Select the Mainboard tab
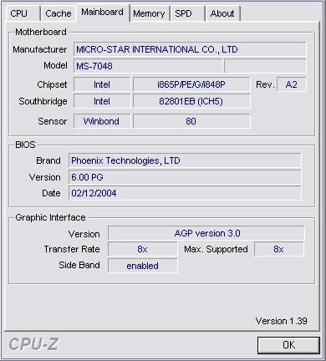The width and height of the screenshot is (326, 361). click(103, 13)
